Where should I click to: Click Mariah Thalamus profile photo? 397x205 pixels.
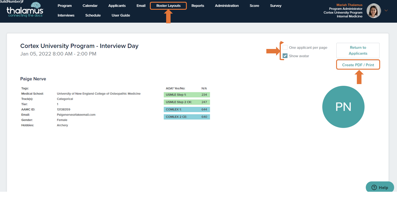374,11
